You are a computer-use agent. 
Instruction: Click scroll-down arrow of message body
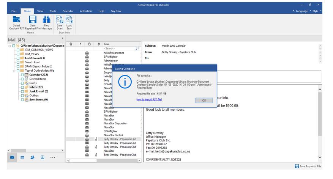click(x=320, y=157)
